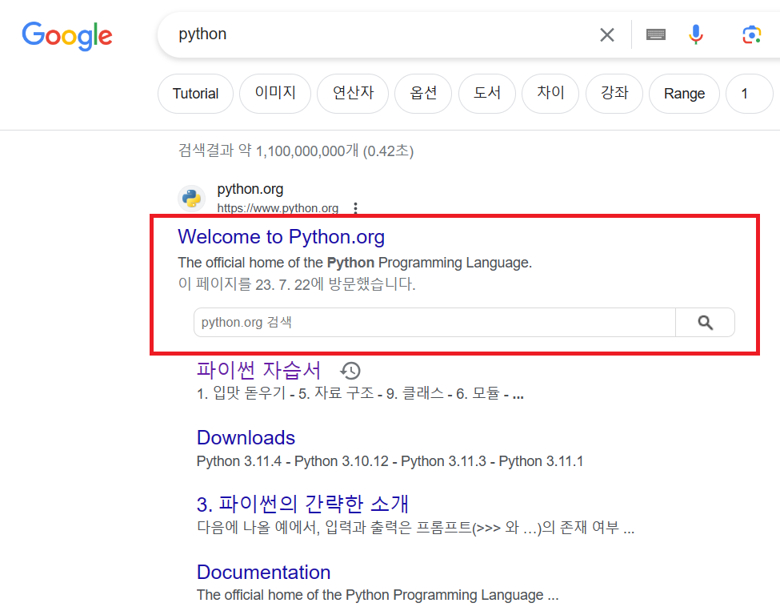Clear the search query with X icon

pos(607,35)
